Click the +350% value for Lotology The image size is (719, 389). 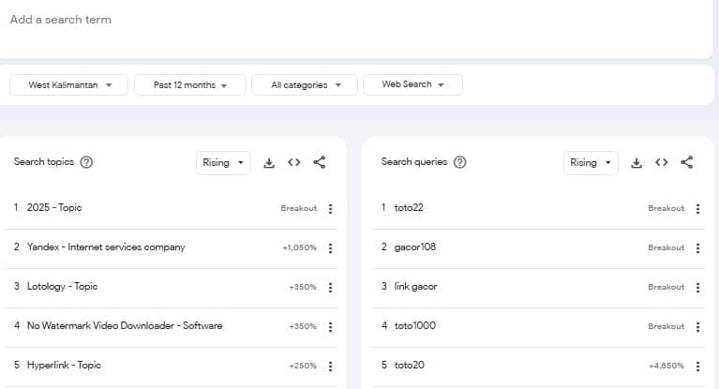(x=303, y=287)
